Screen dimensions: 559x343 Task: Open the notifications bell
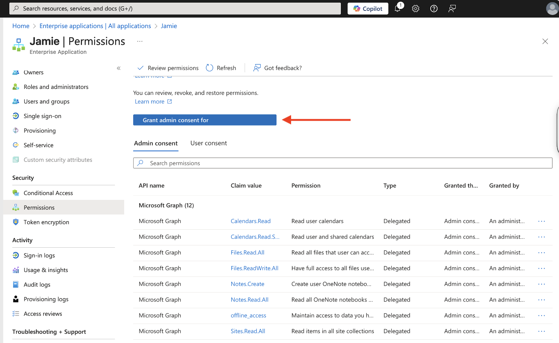point(397,8)
